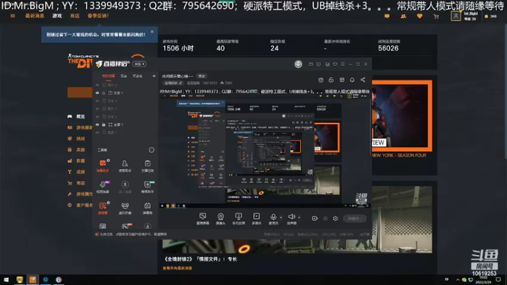
Task: Open the 弹幕炮 tool
Action: pos(148,208)
